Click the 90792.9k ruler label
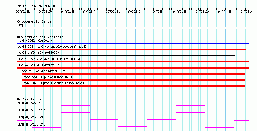 pos(135,12)
